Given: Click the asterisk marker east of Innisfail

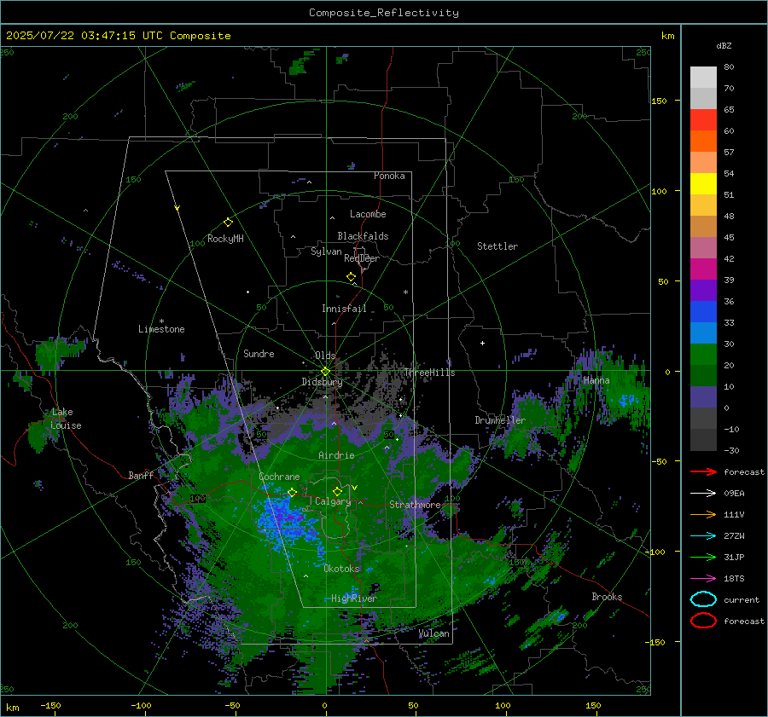Looking at the screenshot, I should click(x=405, y=292).
